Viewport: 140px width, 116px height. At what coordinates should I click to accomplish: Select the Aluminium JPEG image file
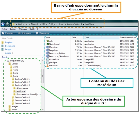coord(54,59)
